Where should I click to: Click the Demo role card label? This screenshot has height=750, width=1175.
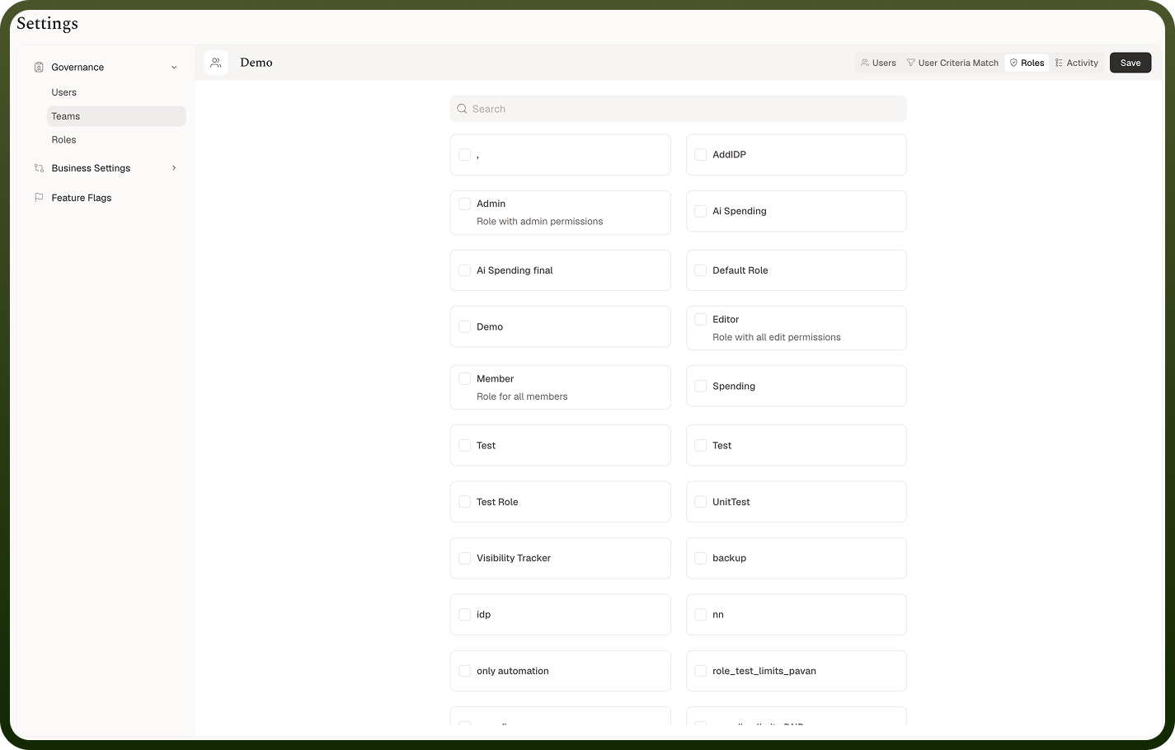click(490, 327)
